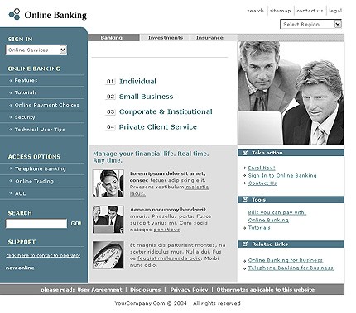Open Sign In to Online Banking link
Image resolution: width=356 pixels, height=313 pixels.
(x=282, y=175)
